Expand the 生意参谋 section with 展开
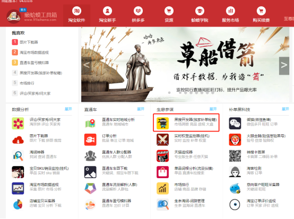 pyautogui.click(x=213, y=109)
